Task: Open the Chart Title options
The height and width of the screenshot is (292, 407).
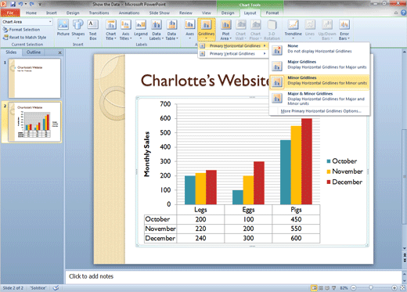Action: point(111,30)
